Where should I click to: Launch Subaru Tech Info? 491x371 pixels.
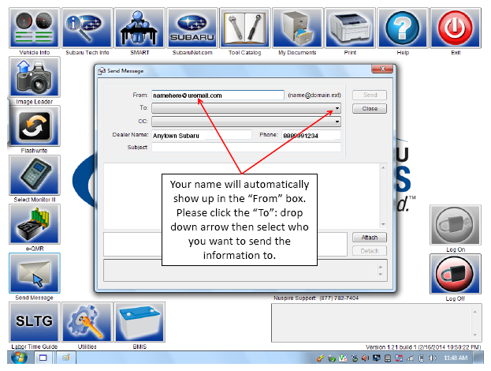click(x=87, y=28)
